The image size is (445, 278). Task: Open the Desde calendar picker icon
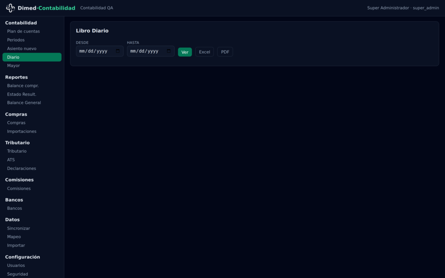[x=118, y=51]
